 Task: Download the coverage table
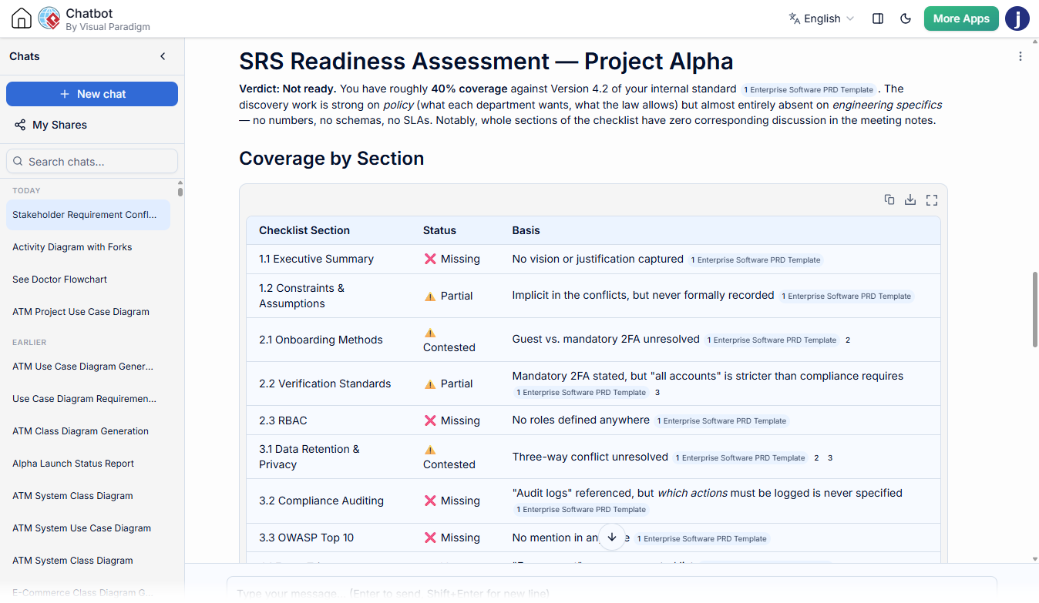pyautogui.click(x=910, y=199)
